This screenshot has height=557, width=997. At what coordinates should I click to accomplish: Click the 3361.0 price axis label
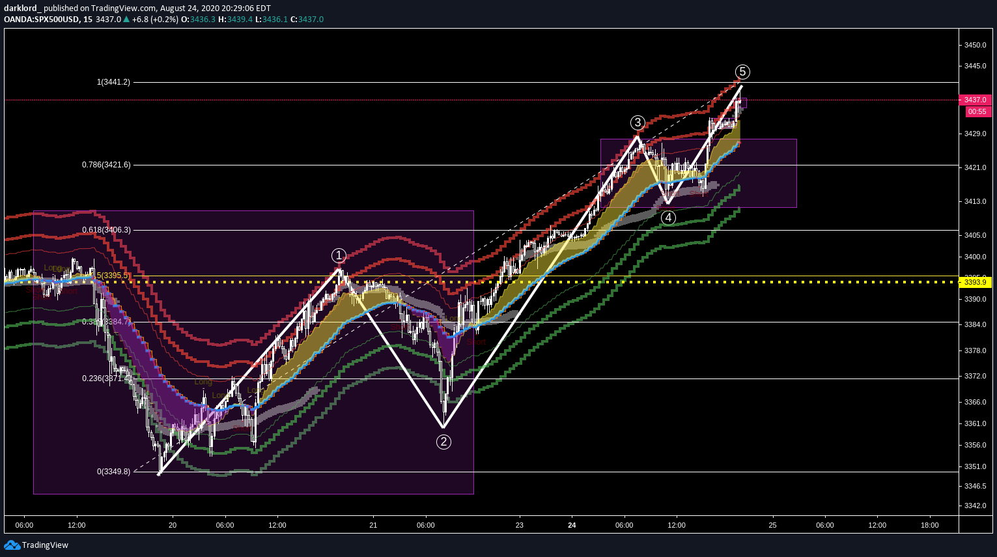pyautogui.click(x=975, y=423)
